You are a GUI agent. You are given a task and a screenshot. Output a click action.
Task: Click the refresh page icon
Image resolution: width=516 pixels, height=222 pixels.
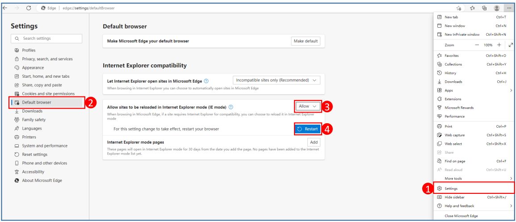click(x=29, y=8)
